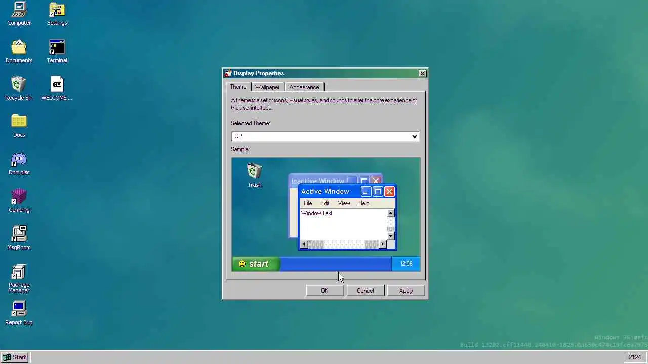
Task: Open File menu in sample window
Action: [308, 203]
